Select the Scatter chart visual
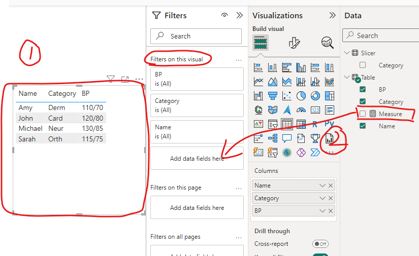The width and height of the screenshot is (419, 256). 287,96
